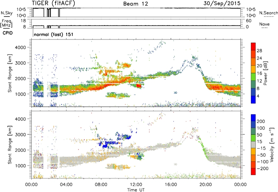
Task: Click the velocity colorbar tick label '200'
Action: click(x=261, y=121)
